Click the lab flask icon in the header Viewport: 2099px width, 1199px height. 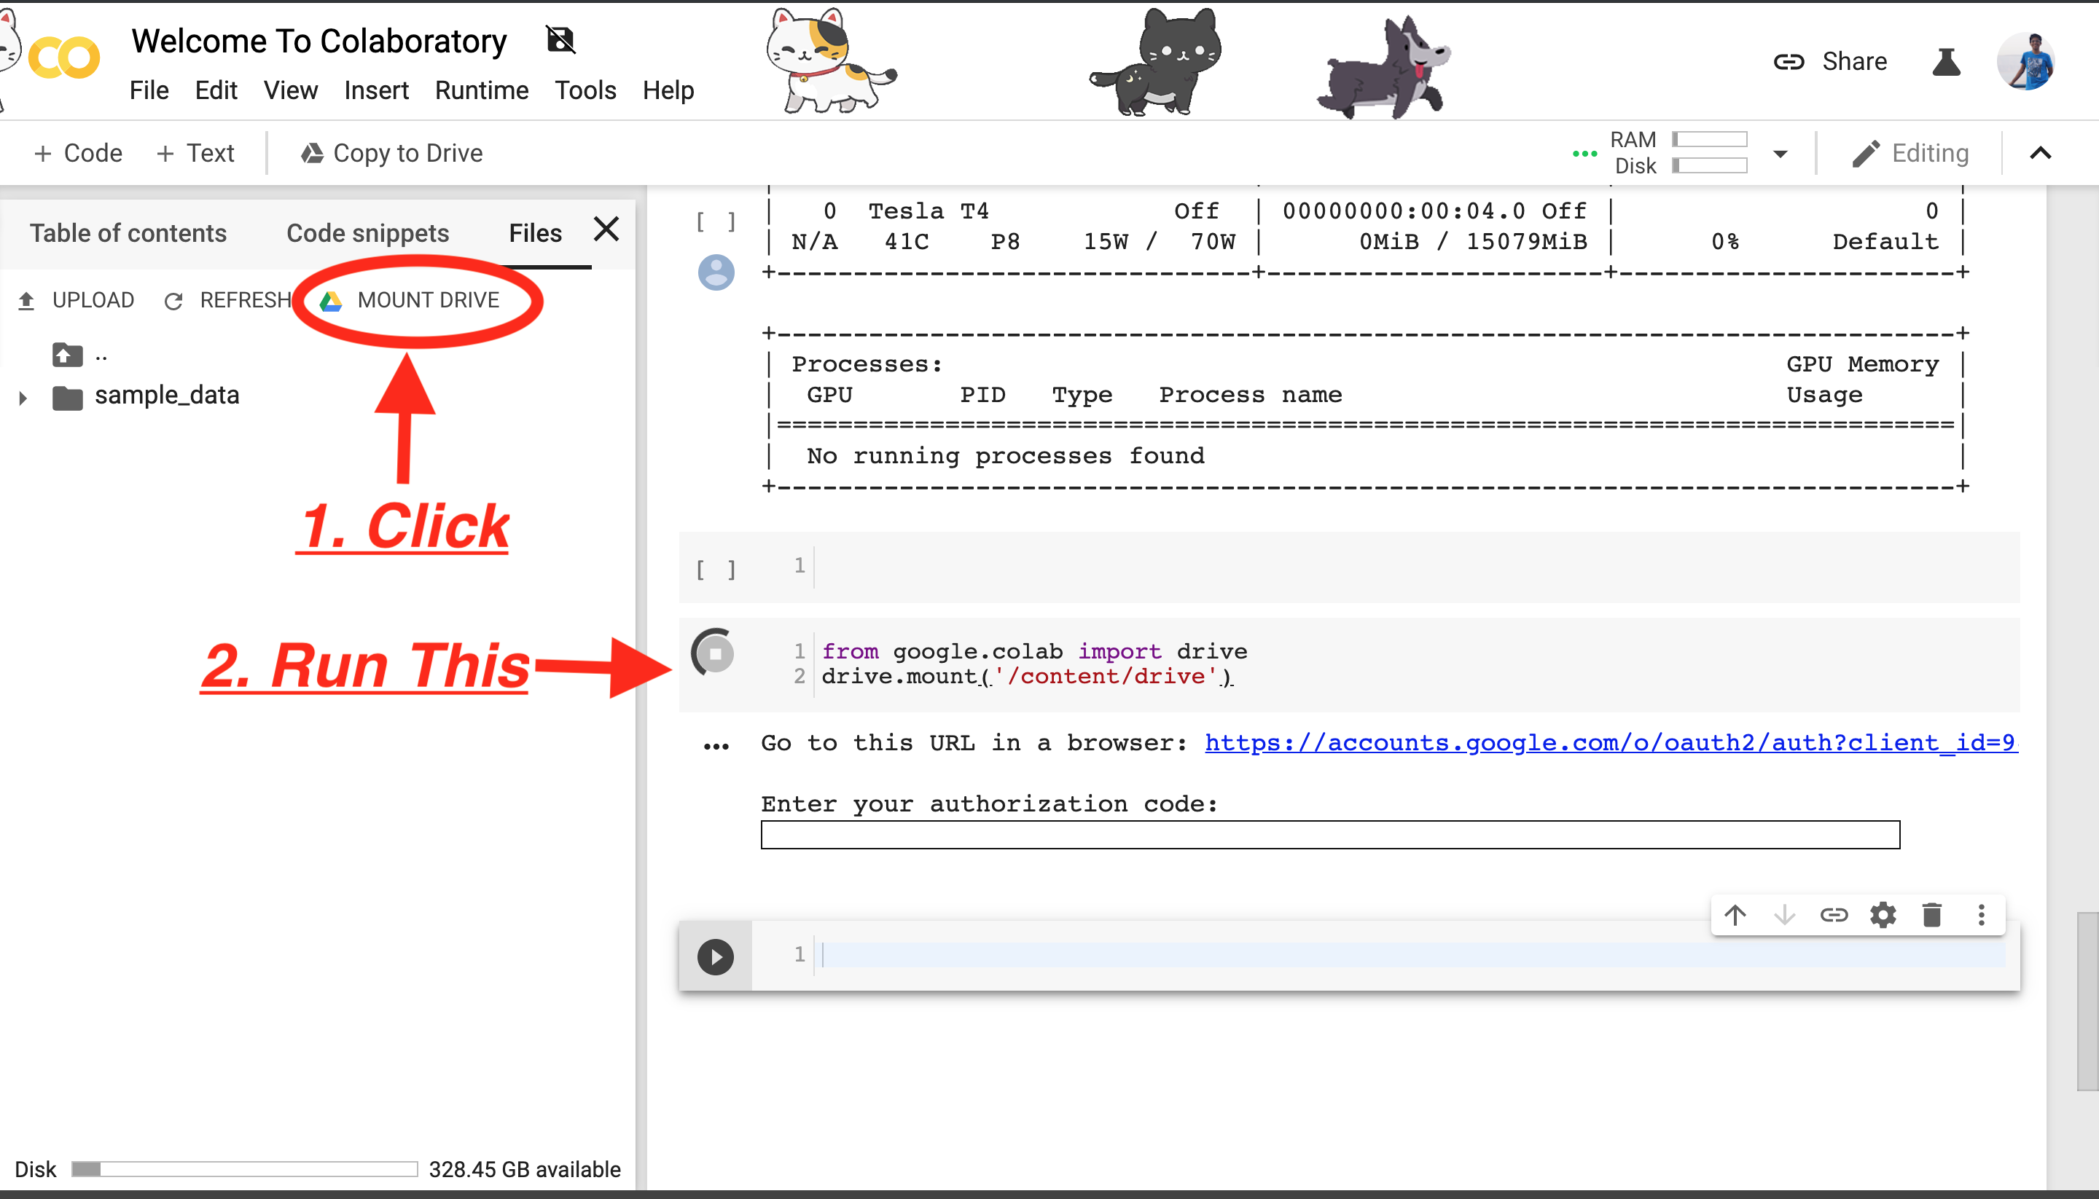click(x=1946, y=60)
